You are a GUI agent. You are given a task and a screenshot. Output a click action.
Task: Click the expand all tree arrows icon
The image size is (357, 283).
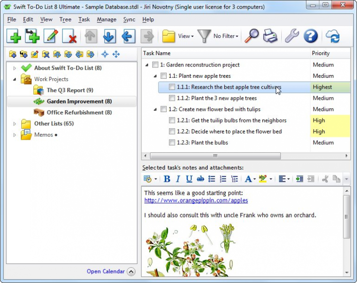tap(116, 54)
